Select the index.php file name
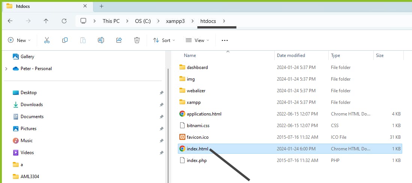 point(197,160)
